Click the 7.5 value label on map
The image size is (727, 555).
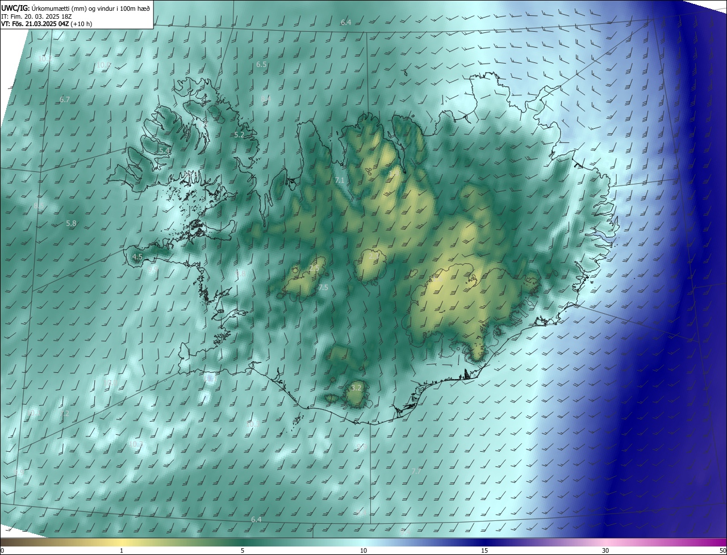point(323,288)
